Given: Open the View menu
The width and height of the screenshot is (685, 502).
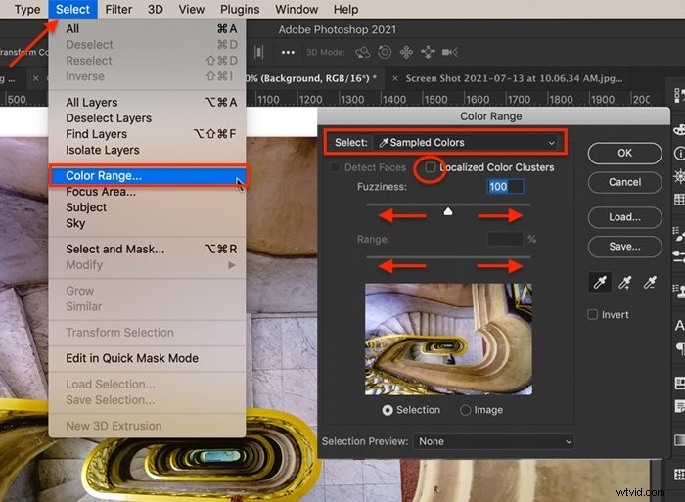Looking at the screenshot, I should click(x=192, y=9).
